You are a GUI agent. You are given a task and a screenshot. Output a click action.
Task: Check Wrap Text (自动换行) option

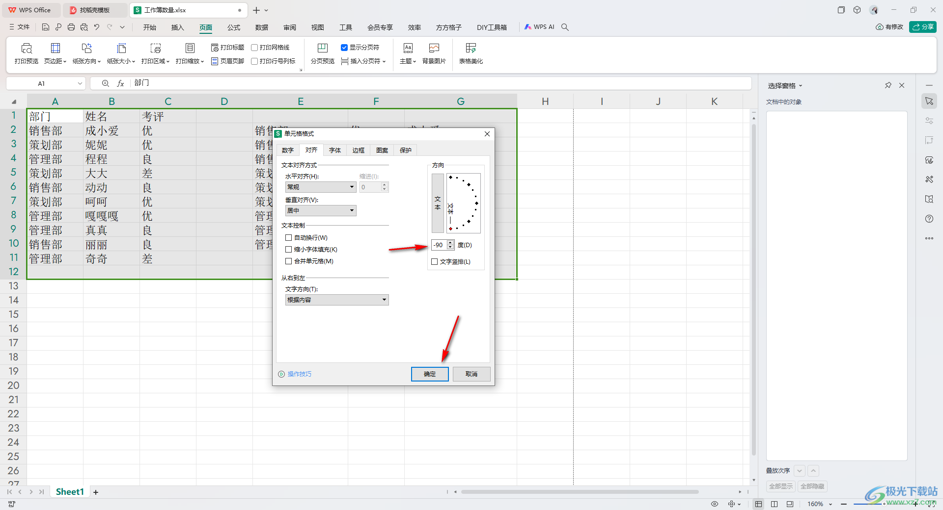[x=289, y=238]
